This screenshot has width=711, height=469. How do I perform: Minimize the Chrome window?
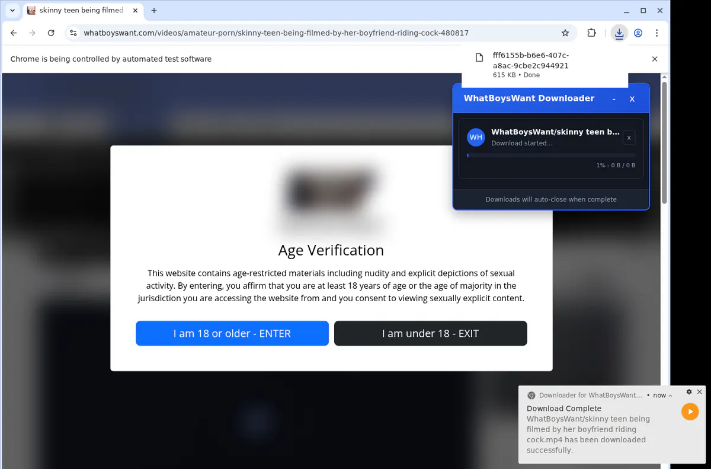tap(627, 11)
